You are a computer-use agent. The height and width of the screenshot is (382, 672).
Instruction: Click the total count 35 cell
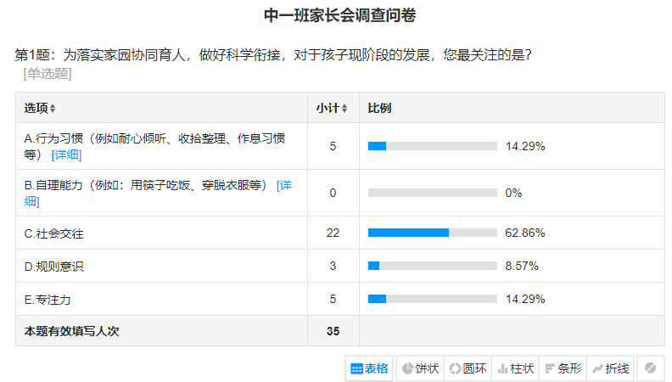tap(333, 331)
